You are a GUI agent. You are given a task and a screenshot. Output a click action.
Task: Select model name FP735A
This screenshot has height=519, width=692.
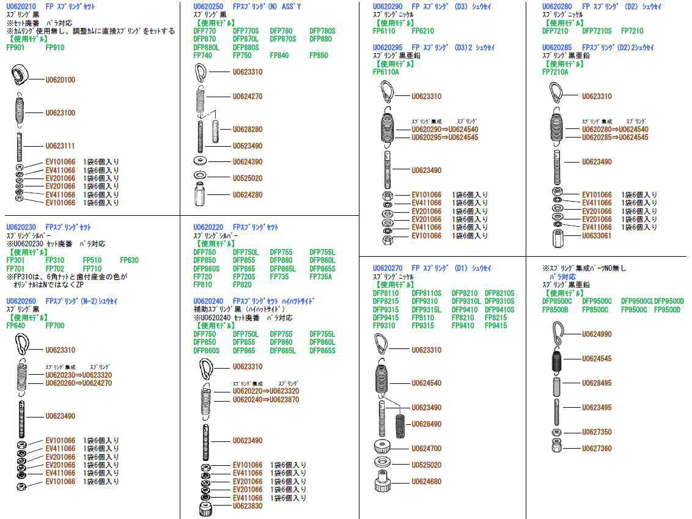[321, 277]
